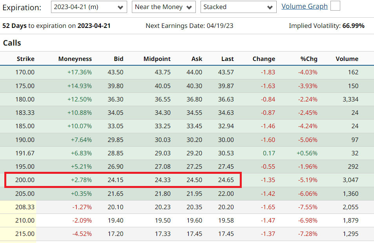Click the Volume Graph link
This screenshot has width=374, height=243.
coord(305,6)
